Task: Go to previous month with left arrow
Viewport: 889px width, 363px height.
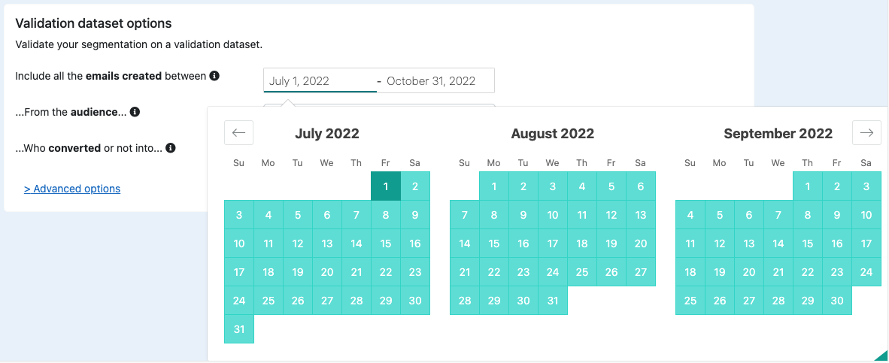Action: pos(238,133)
